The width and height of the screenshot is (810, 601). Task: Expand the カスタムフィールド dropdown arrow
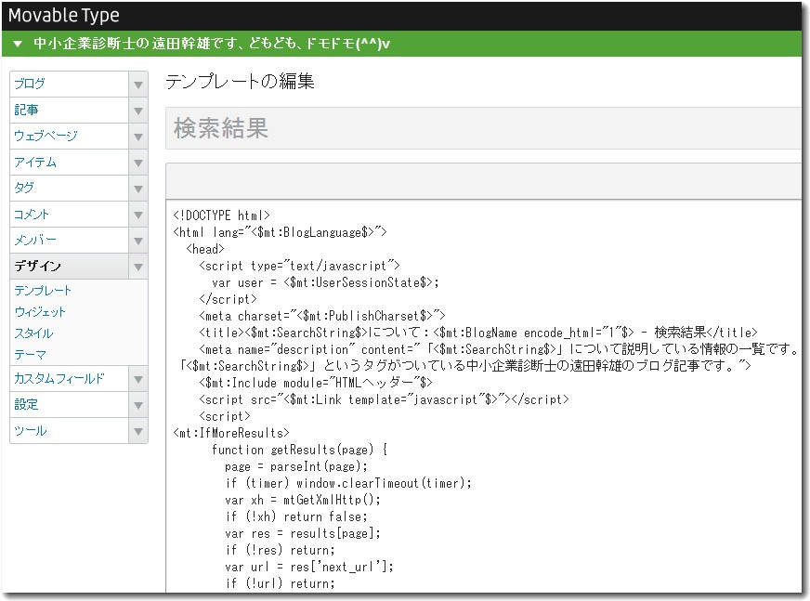tap(137, 379)
